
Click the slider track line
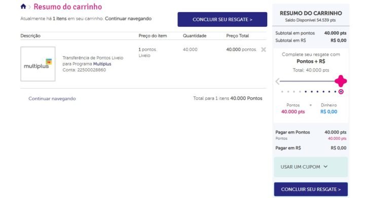tap(307, 81)
